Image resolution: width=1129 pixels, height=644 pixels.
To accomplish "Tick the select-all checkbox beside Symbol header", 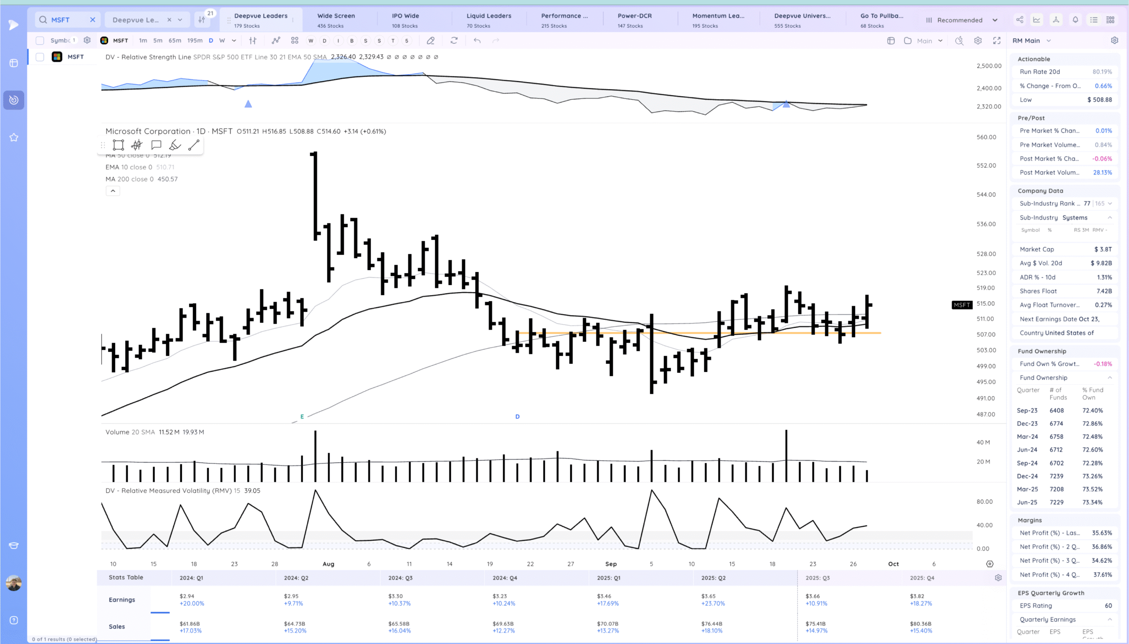I will pyautogui.click(x=40, y=41).
